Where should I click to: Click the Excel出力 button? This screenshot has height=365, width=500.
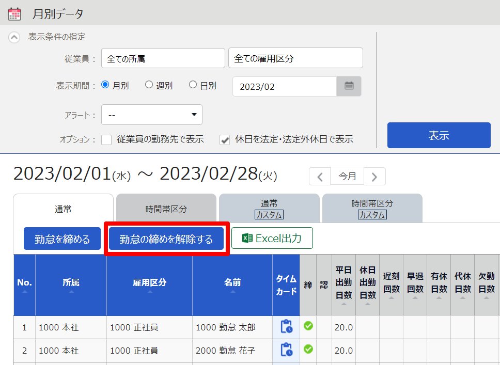[272, 238]
